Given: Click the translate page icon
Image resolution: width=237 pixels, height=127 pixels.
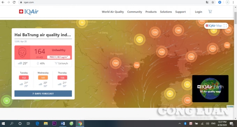Looking at the screenshot, I should click(207, 2).
